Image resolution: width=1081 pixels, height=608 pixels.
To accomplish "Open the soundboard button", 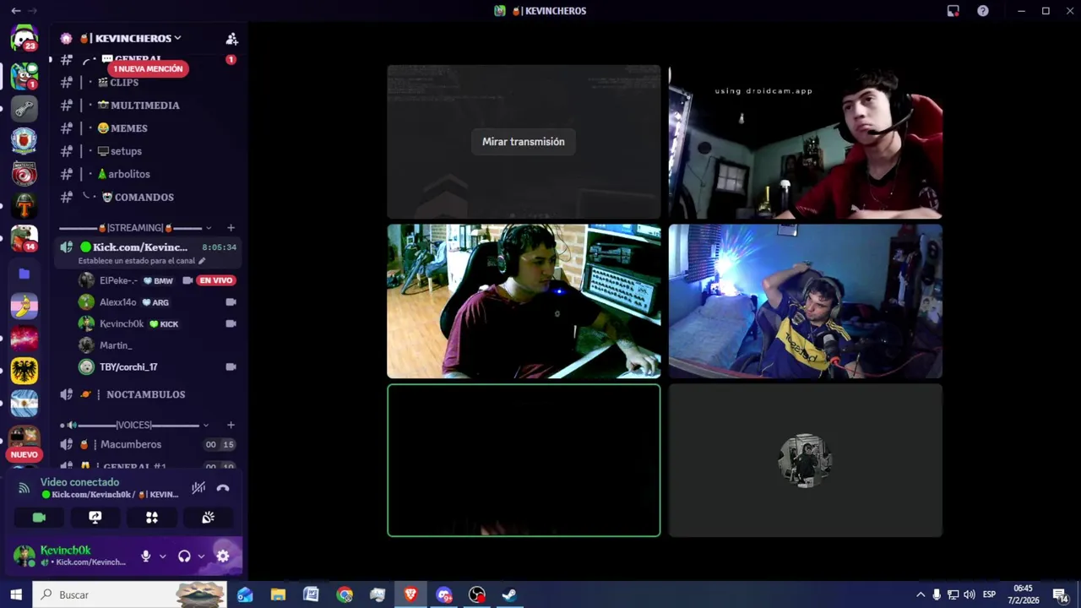I will (x=208, y=518).
